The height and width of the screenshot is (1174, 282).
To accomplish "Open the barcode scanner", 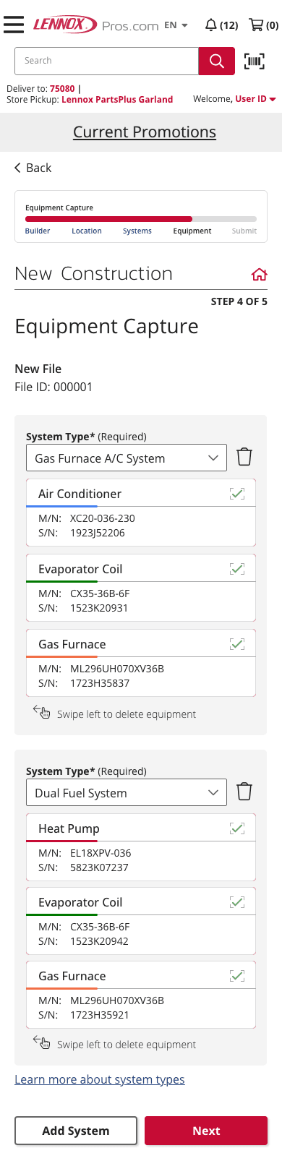I will click(x=255, y=61).
